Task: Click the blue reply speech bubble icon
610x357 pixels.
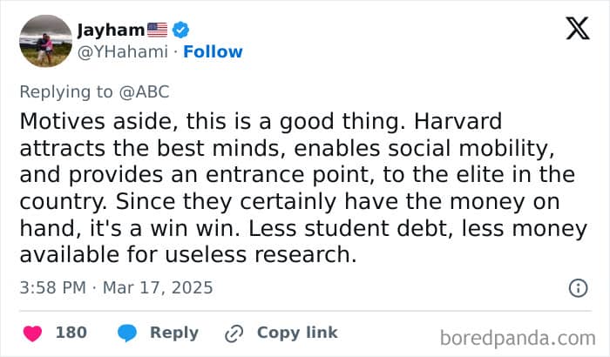Action: [126, 333]
